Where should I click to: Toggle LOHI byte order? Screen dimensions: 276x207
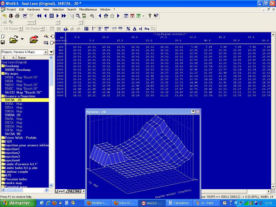114,29
